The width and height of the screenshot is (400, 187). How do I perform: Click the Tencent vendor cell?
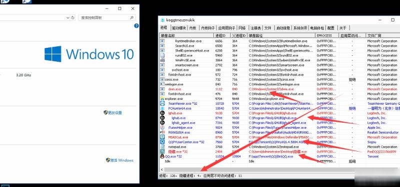coord(373,157)
